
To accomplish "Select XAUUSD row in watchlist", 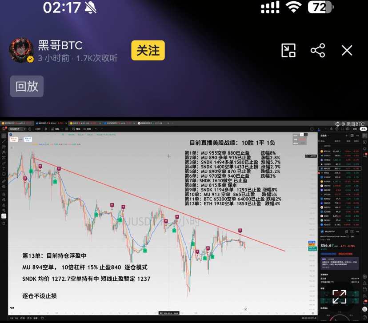I will pyautogui.click(x=340, y=181).
